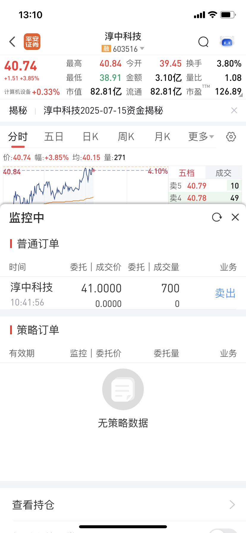This screenshot has height=533, width=246.
Task: Select the 分时 chart tab
Action: coord(18,137)
